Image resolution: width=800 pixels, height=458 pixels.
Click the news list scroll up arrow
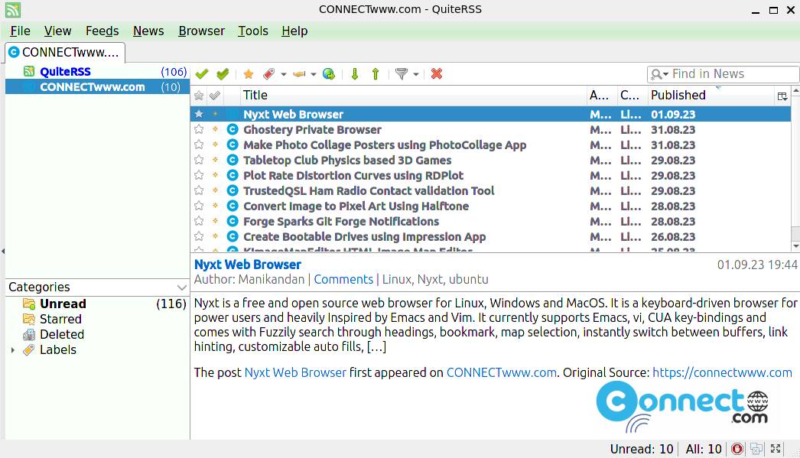tap(796, 91)
